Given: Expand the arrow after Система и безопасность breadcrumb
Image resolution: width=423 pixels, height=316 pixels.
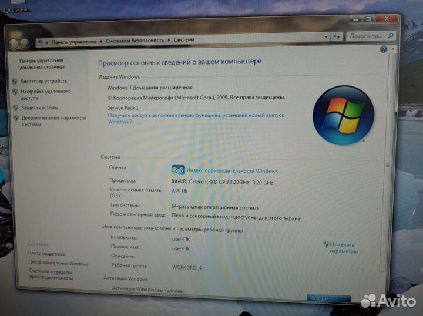Looking at the screenshot, I should point(169,41).
